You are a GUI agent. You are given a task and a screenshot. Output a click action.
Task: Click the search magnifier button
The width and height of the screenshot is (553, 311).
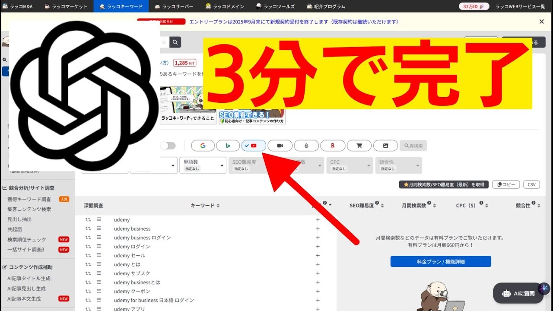(175, 42)
